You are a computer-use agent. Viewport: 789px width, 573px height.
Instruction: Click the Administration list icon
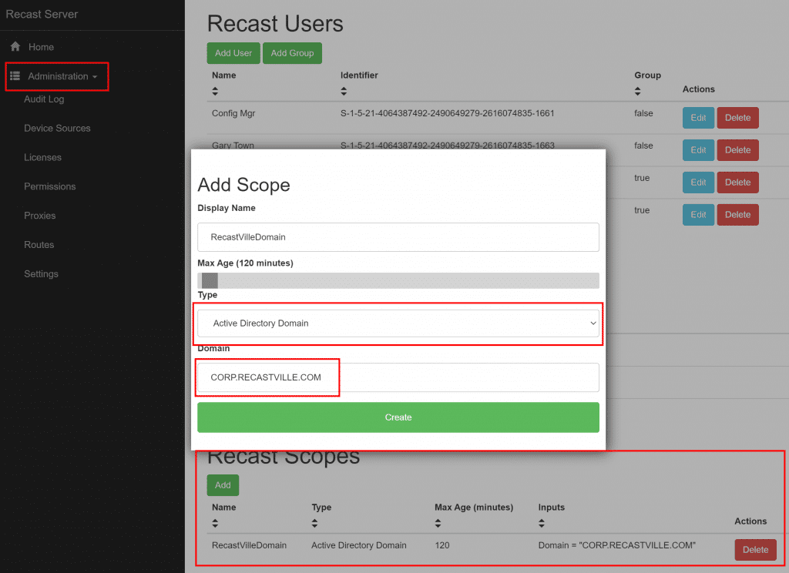coord(15,76)
